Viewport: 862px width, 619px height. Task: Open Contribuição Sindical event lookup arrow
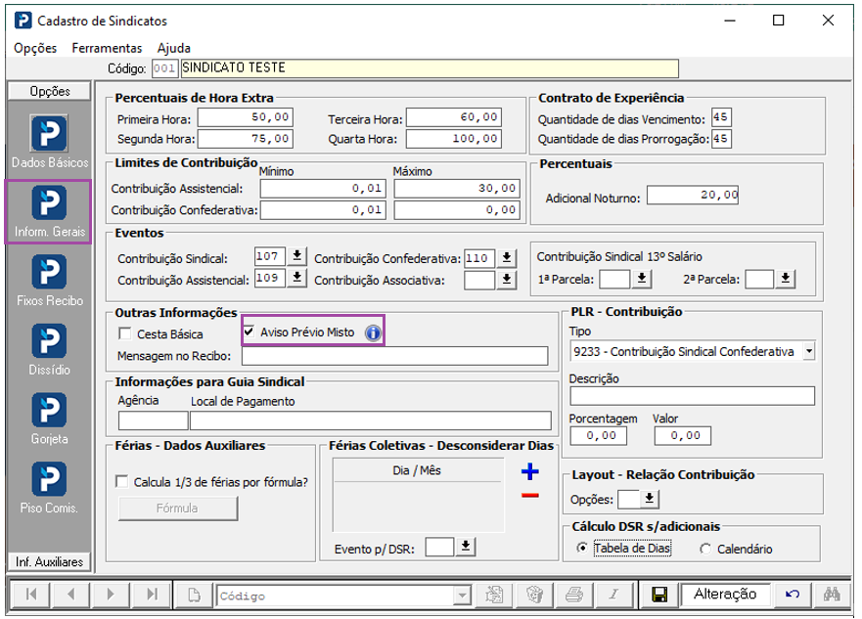tap(297, 258)
